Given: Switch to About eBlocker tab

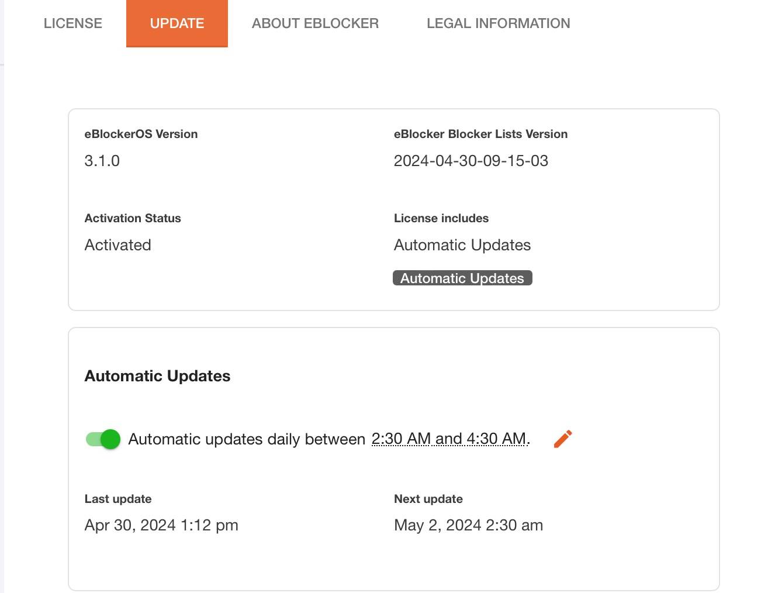Looking at the screenshot, I should coord(315,23).
